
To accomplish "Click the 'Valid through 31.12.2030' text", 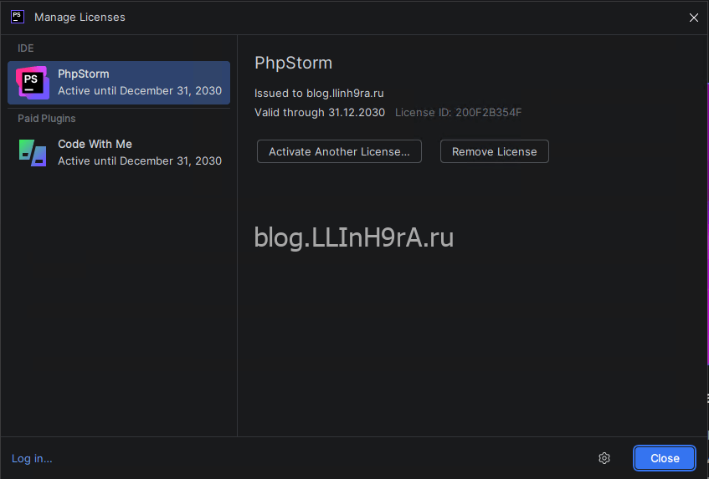I will (x=320, y=112).
